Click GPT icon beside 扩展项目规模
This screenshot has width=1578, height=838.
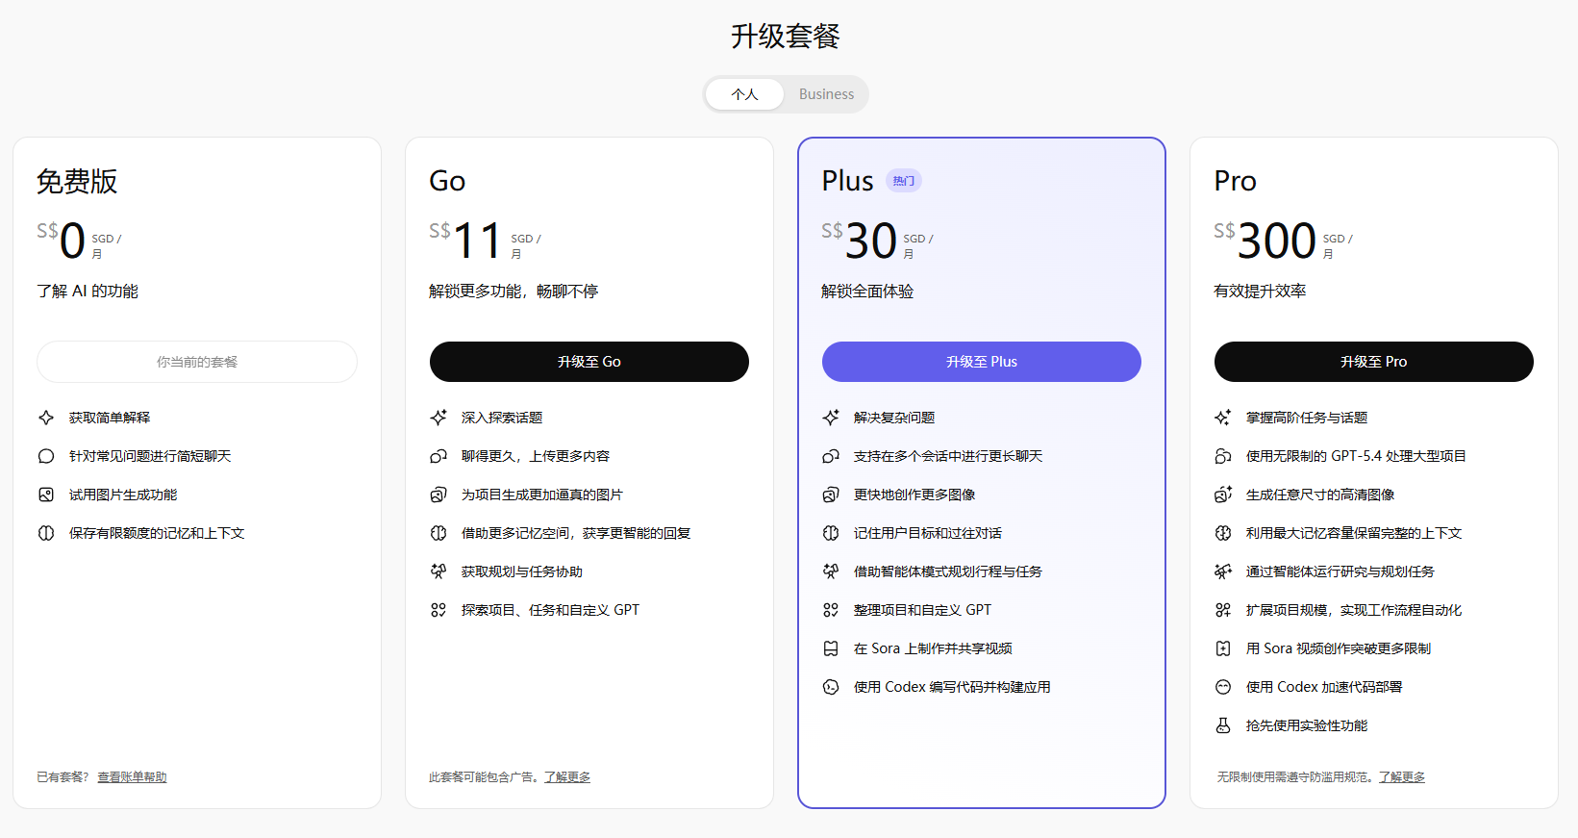click(x=1223, y=610)
